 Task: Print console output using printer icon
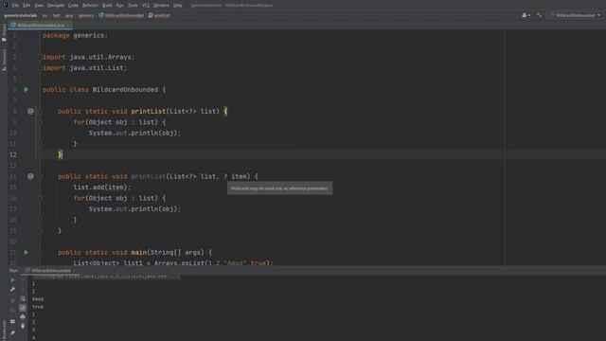(x=23, y=316)
